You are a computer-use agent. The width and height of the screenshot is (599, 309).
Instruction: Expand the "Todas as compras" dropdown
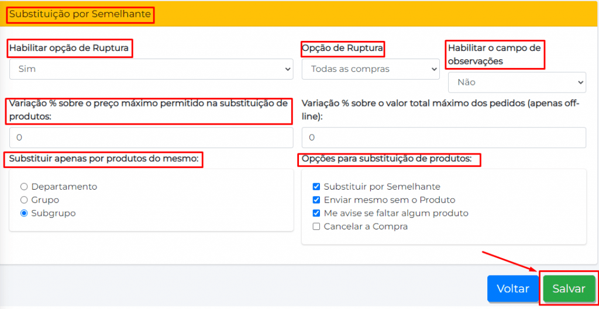tap(370, 69)
